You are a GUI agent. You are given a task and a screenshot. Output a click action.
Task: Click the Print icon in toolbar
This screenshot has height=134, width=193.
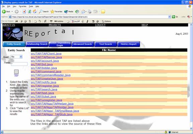click(x=89, y=12)
